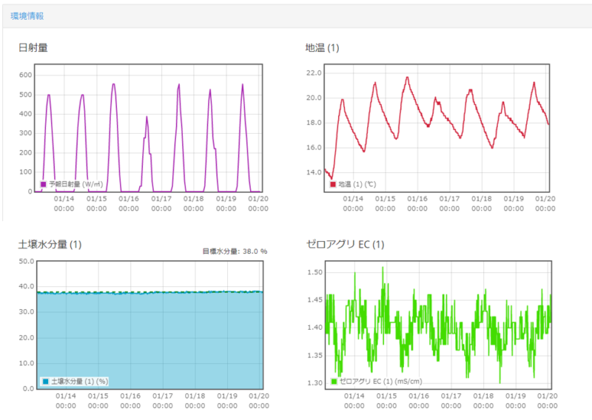The height and width of the screenshot is (420, 592).
Task: Click the purple 予報日射量 legend swatch
Action: coord(43,184)
